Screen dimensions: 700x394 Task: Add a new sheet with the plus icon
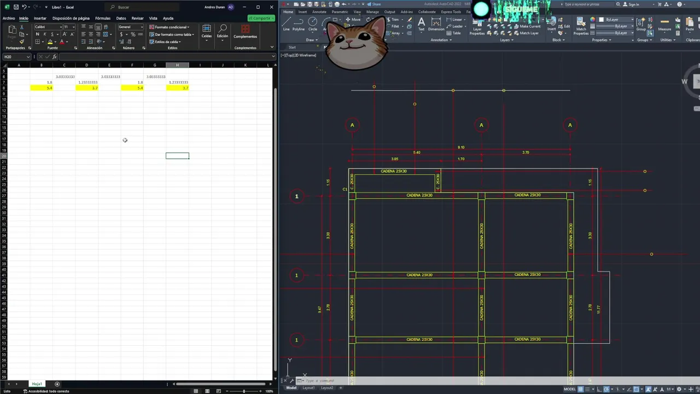[57, 384]
